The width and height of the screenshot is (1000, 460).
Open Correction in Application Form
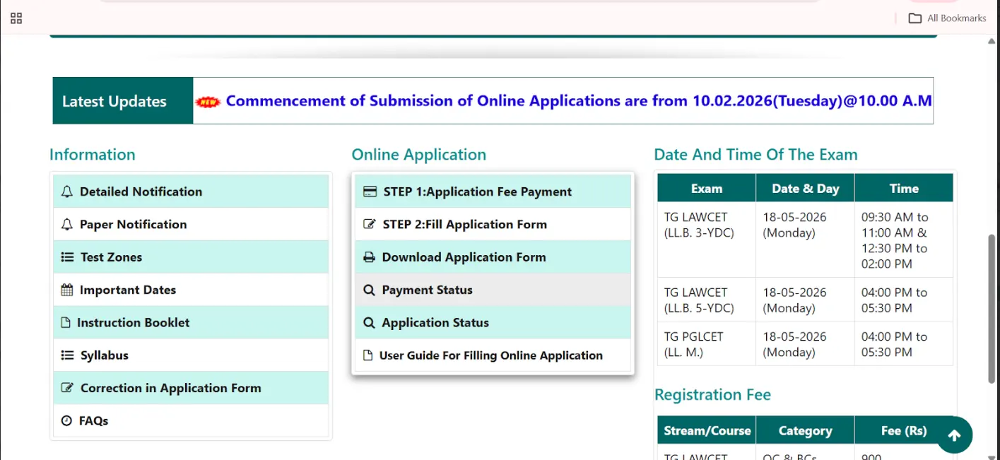coord(172,388)
